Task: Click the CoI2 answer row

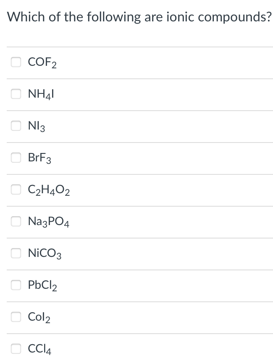Action: (x=39, y=317)
